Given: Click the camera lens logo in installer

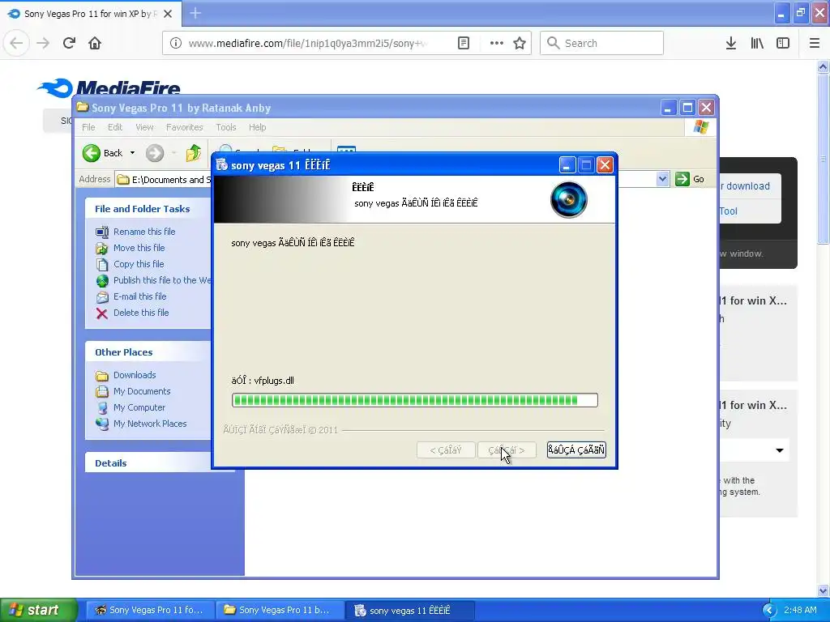Looking at the screenshot, I should coord(569,199).
